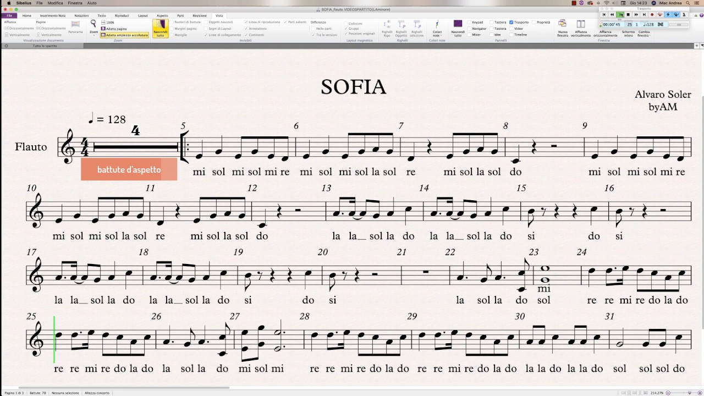Open the Modifica menu in menu bar
This screenshot has height=396, width=704.
click(x=55, y=3)
